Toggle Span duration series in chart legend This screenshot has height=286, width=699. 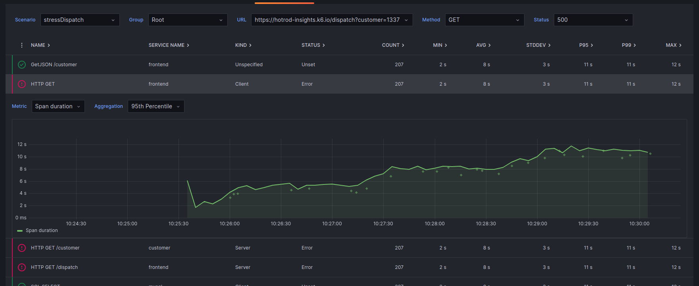(41, 230)
